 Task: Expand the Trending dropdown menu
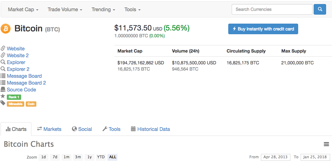coord(103,10)
